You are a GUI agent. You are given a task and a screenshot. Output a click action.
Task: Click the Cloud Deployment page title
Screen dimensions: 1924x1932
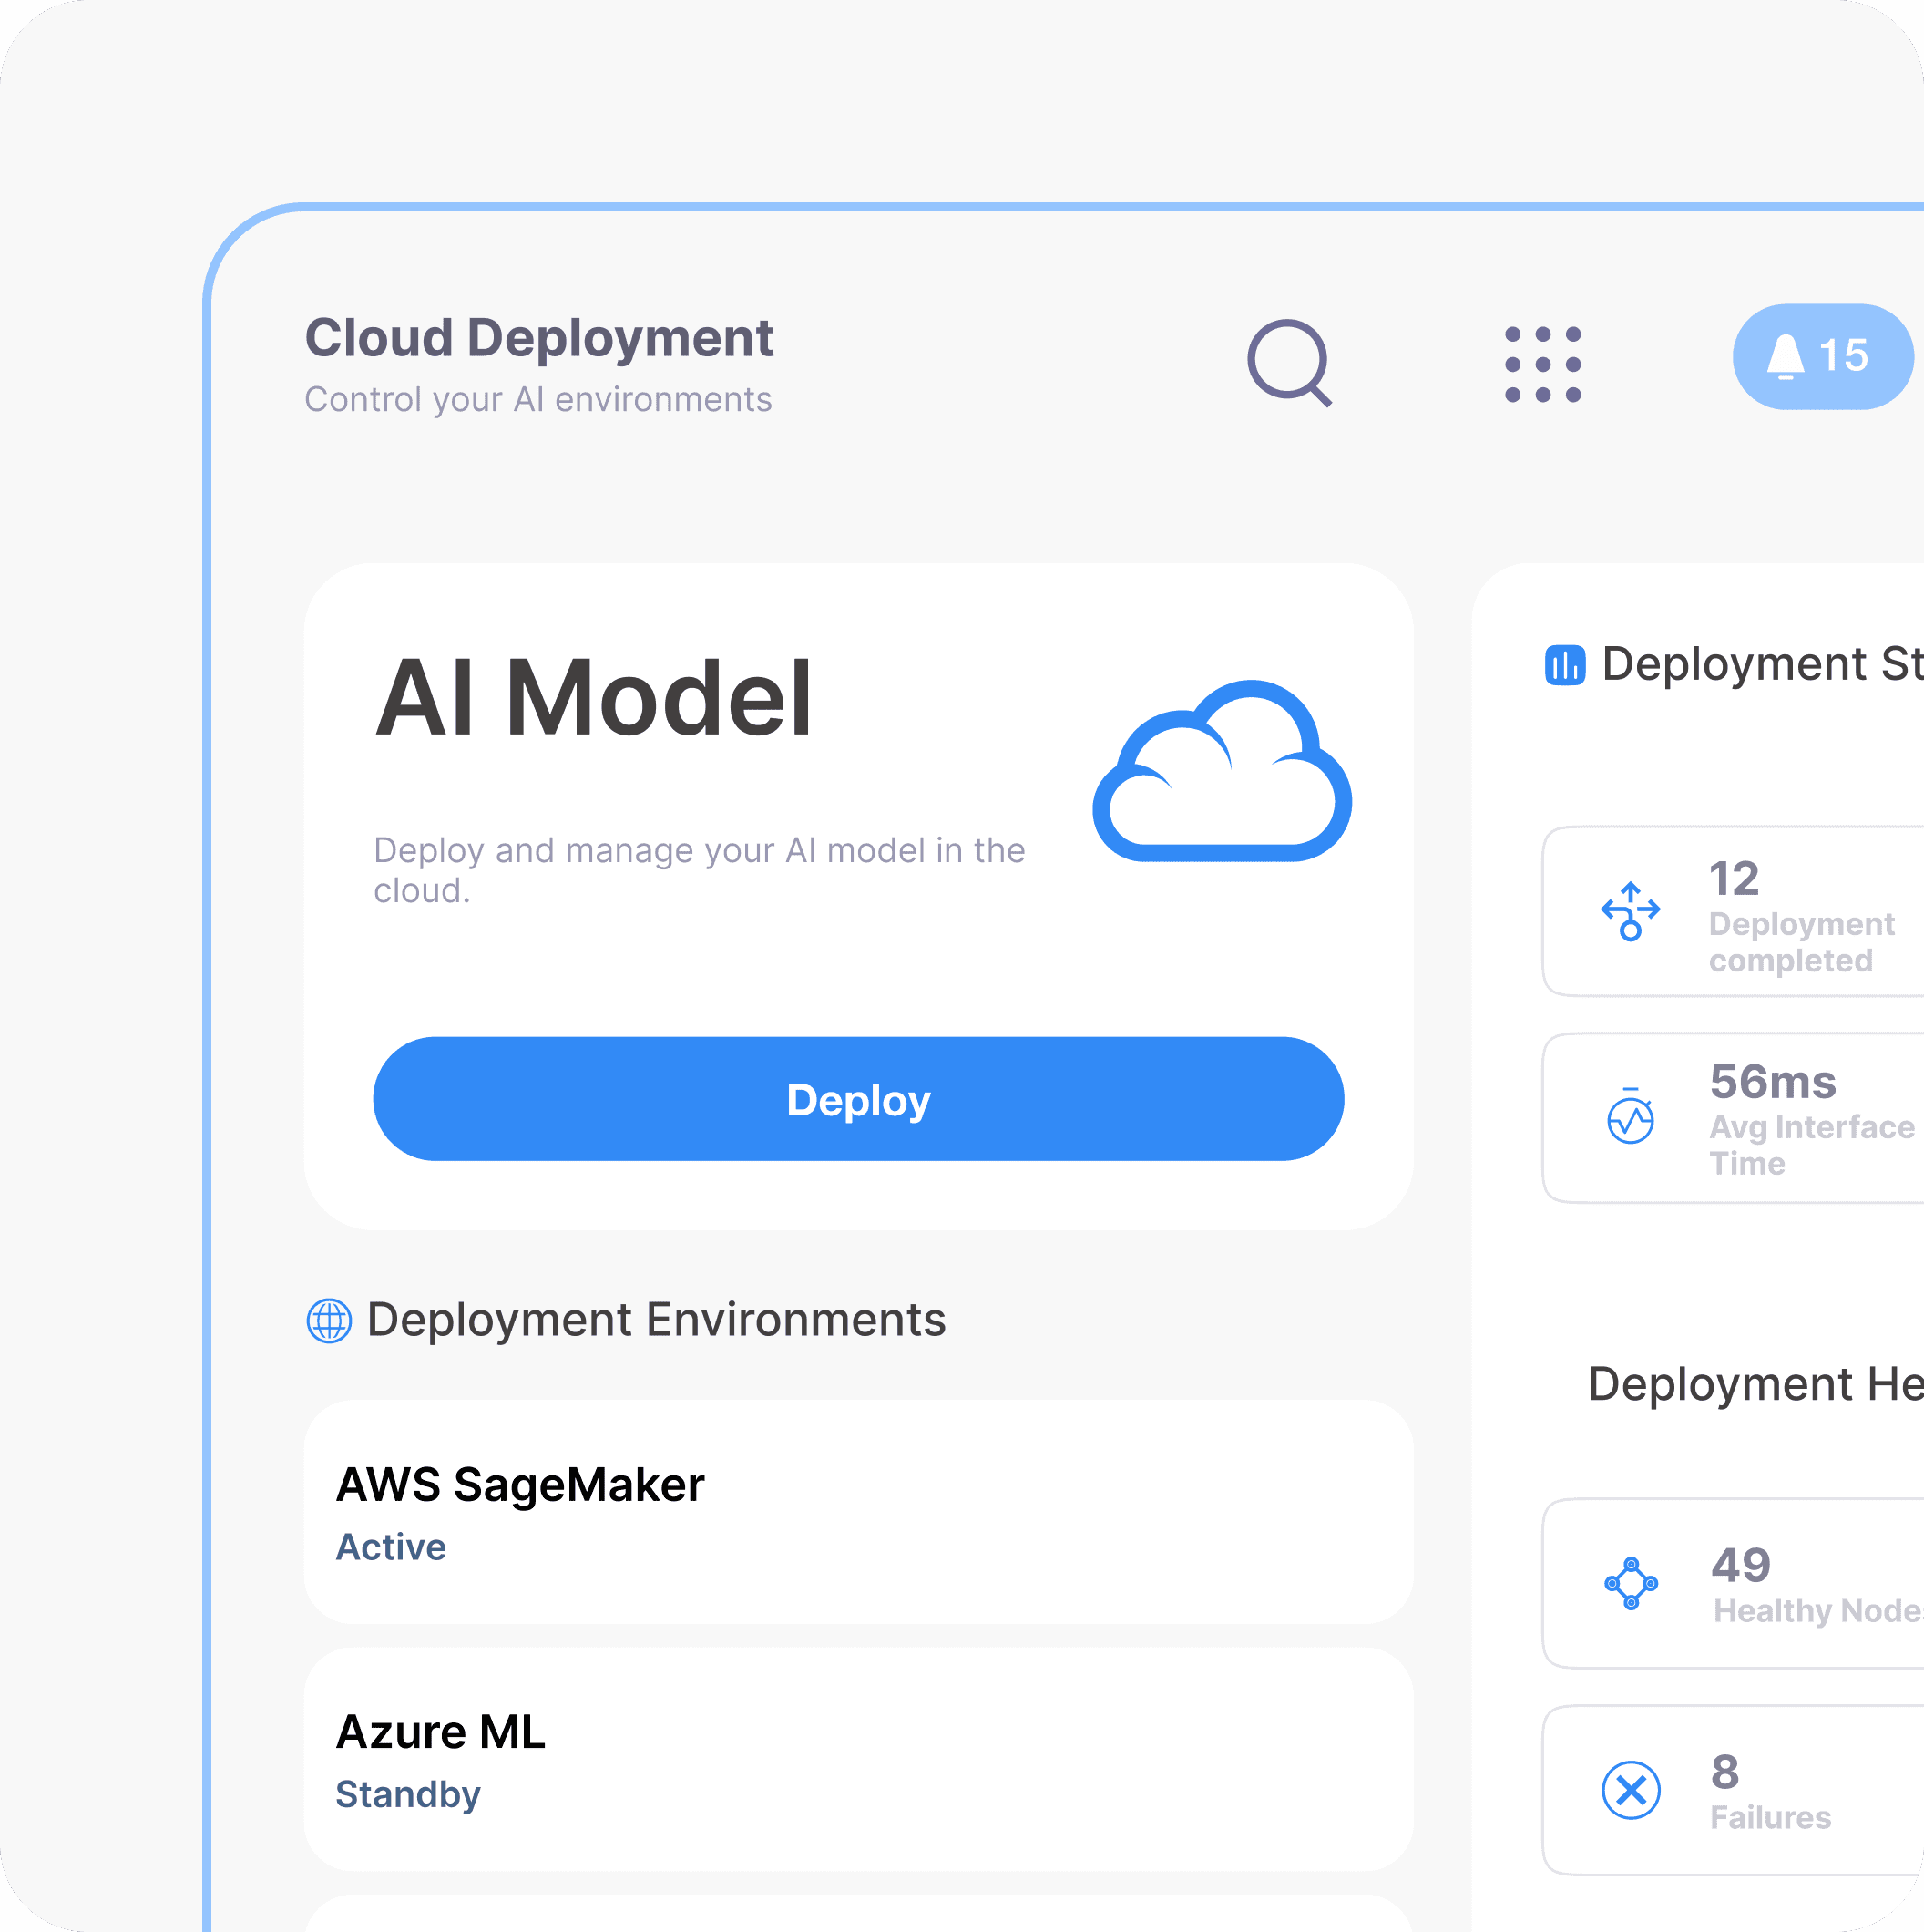(538, 338)
